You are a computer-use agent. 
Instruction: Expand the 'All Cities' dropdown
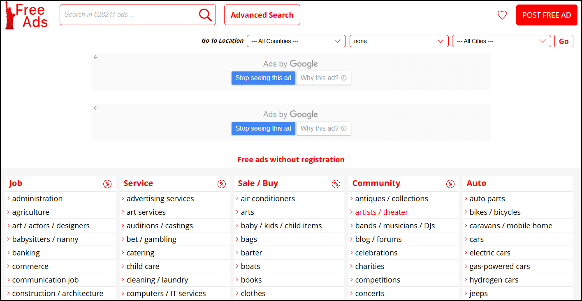(x=501, y=41)
